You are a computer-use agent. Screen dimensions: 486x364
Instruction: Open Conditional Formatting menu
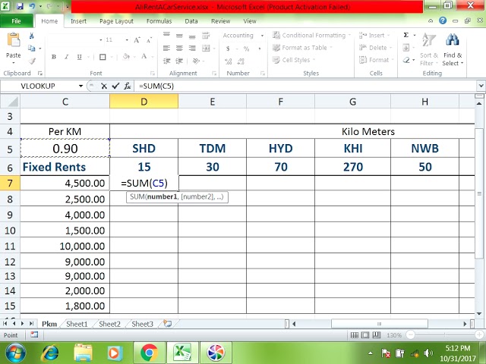tap(311, 36)
